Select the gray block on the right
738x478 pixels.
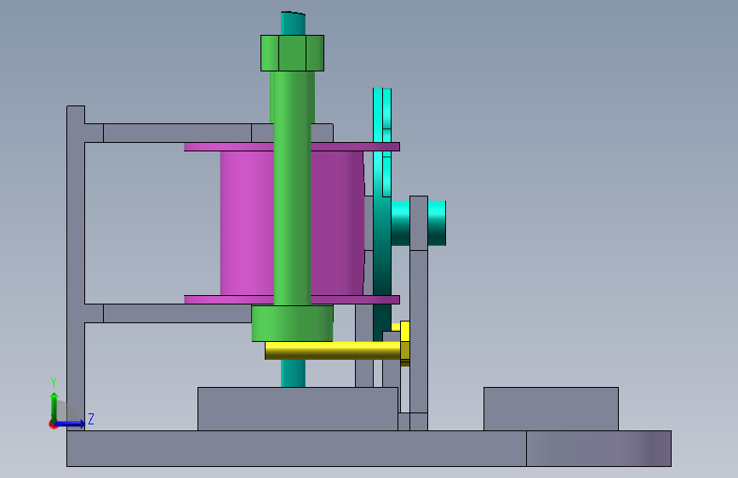(551, 409)
